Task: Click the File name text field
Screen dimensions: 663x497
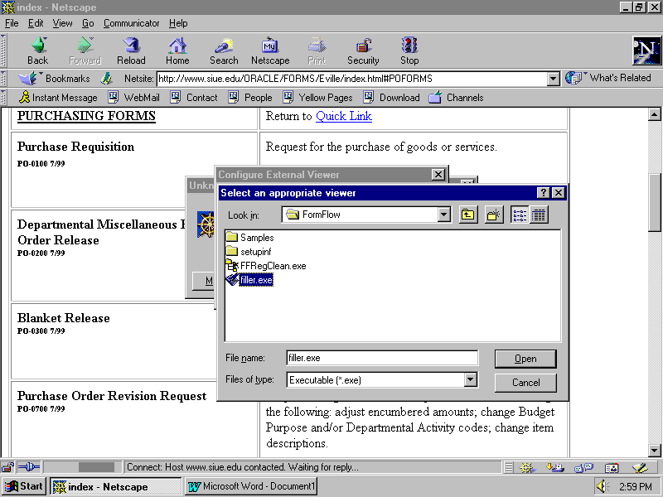Action: [381, 358]
